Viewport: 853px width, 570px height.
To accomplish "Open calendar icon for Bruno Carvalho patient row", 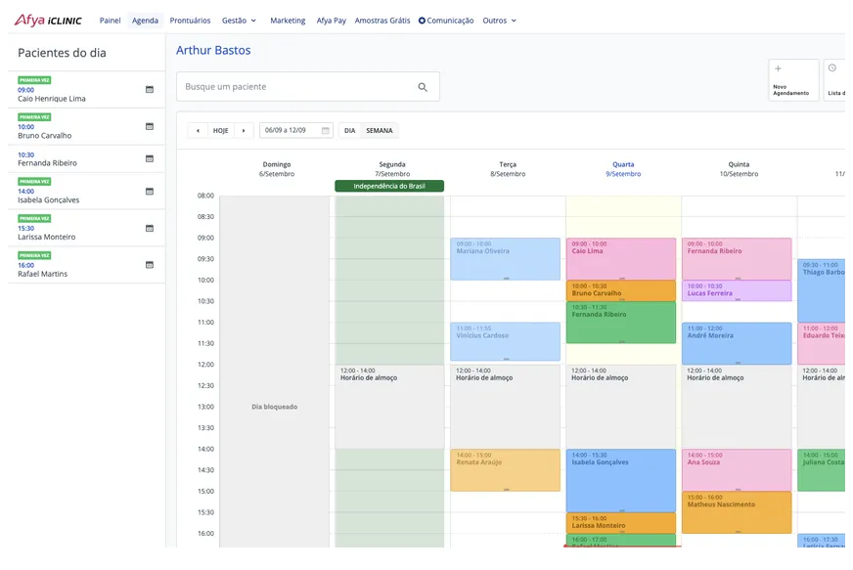I will (150, 126).
